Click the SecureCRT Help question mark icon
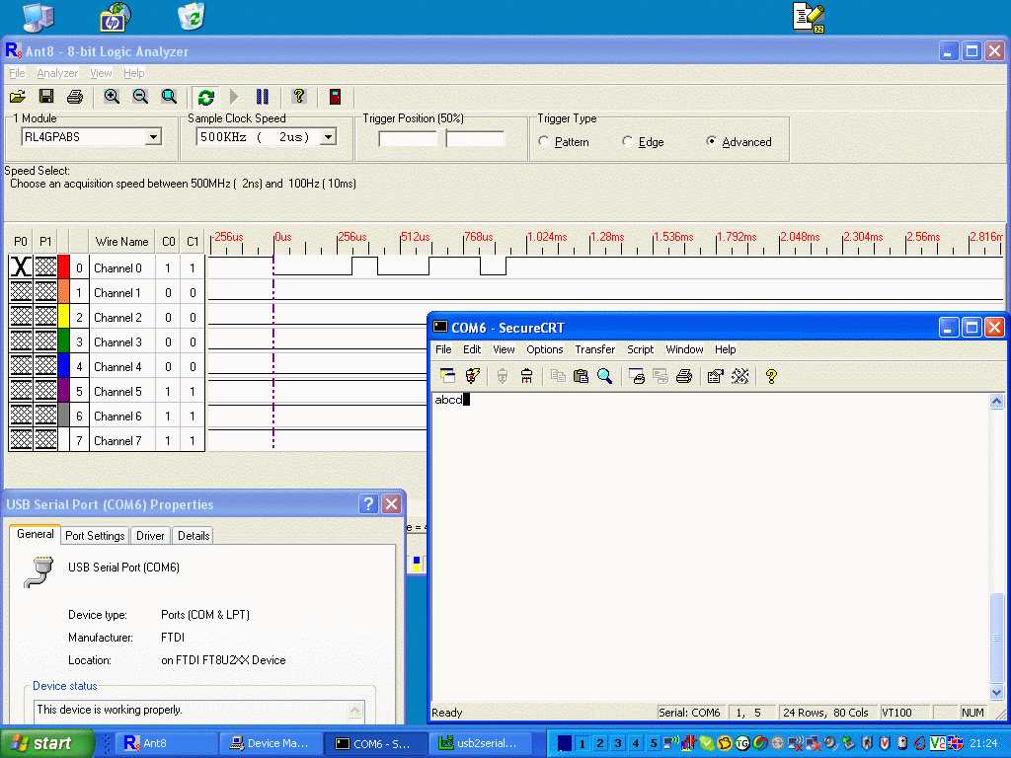Viewport: 1011px width, 758px height. point(771,376)
